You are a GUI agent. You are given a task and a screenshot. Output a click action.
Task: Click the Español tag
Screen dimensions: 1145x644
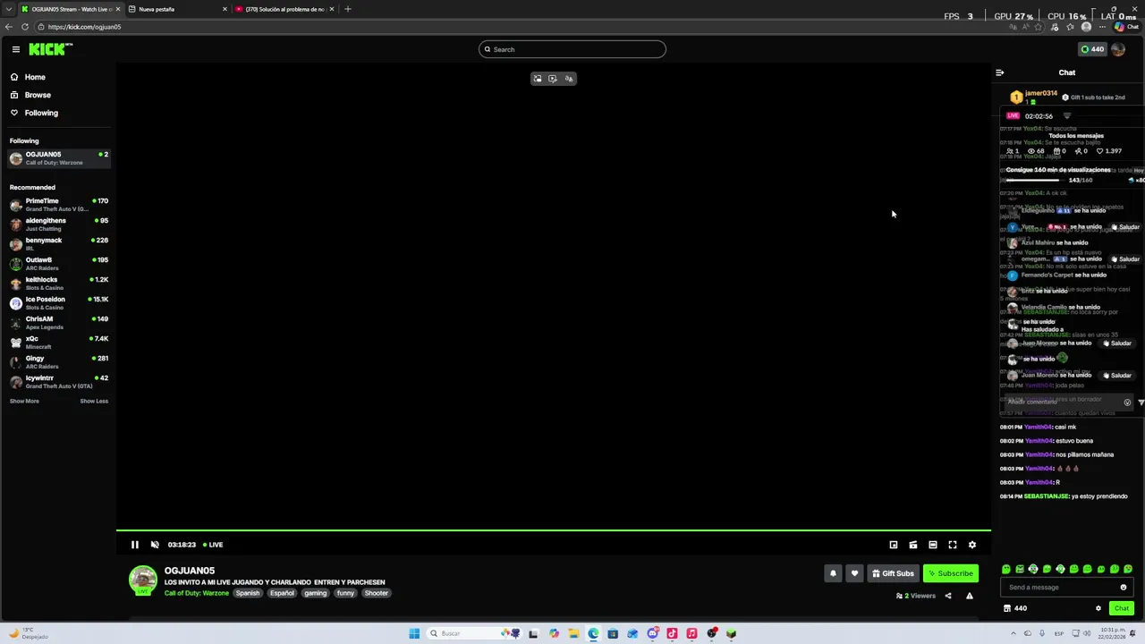(x=282, y=593)
